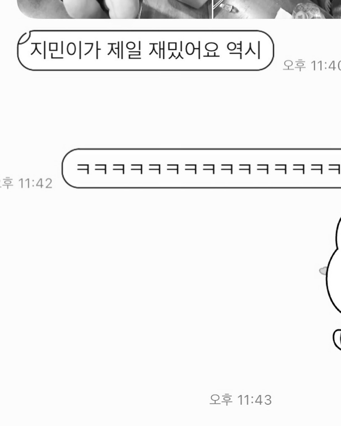Click the word 제일 in the message
Screen dimensions: 341x426
click(124, 50)
